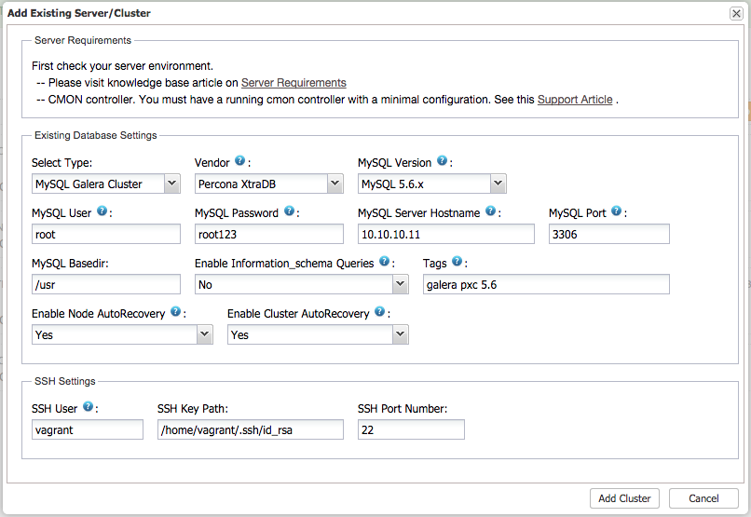Open the Select Type dropdown
Image resolution: width=751 pixels, height=517 pixels.
point(105,184)
